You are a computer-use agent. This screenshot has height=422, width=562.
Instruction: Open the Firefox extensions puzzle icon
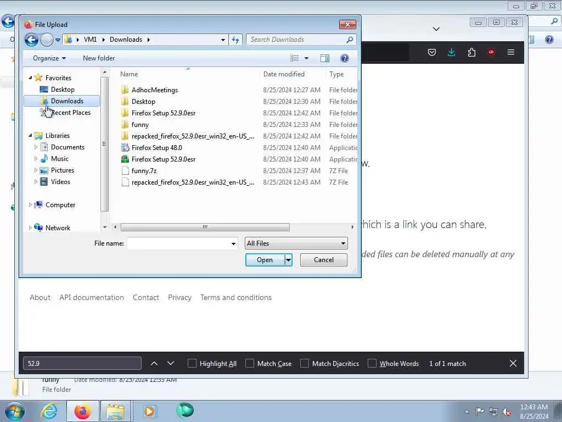[471, 52]
